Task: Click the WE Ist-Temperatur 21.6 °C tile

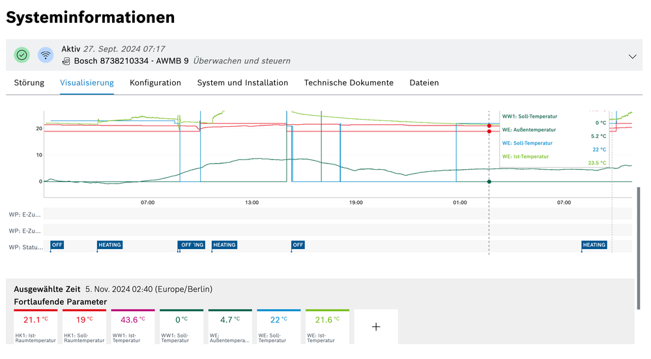Action: click(x=326, y=327)
